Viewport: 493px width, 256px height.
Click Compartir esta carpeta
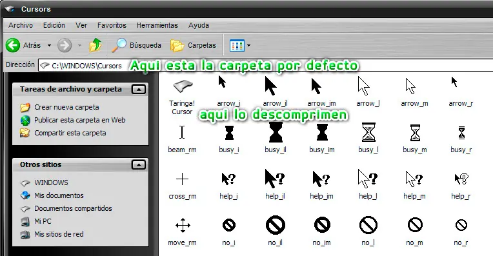tap(63, 133)
